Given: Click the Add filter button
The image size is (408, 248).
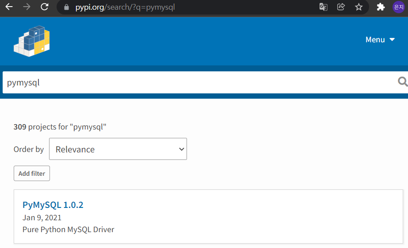Looking at the screenshot, I should (32, 173).
